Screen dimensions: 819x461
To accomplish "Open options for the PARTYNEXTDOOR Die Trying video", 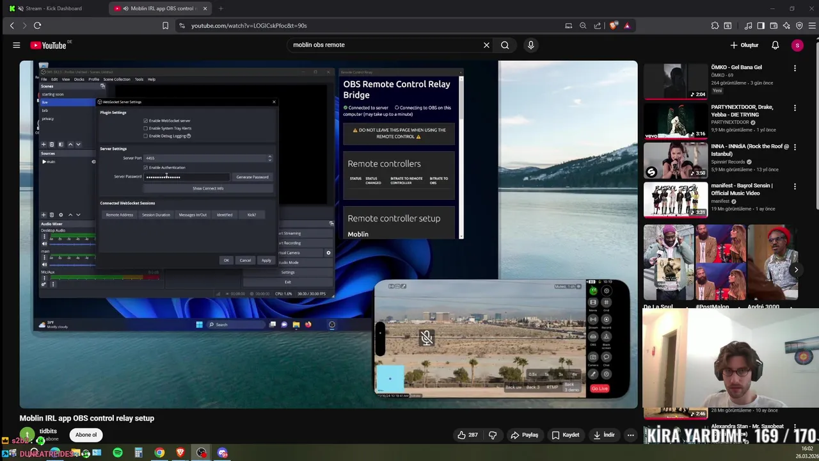I will pos(795,108).
